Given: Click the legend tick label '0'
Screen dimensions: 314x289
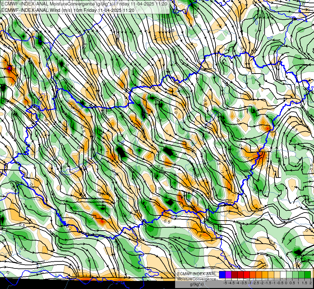Looking at the screenshot, I should [x=286, y=283].
